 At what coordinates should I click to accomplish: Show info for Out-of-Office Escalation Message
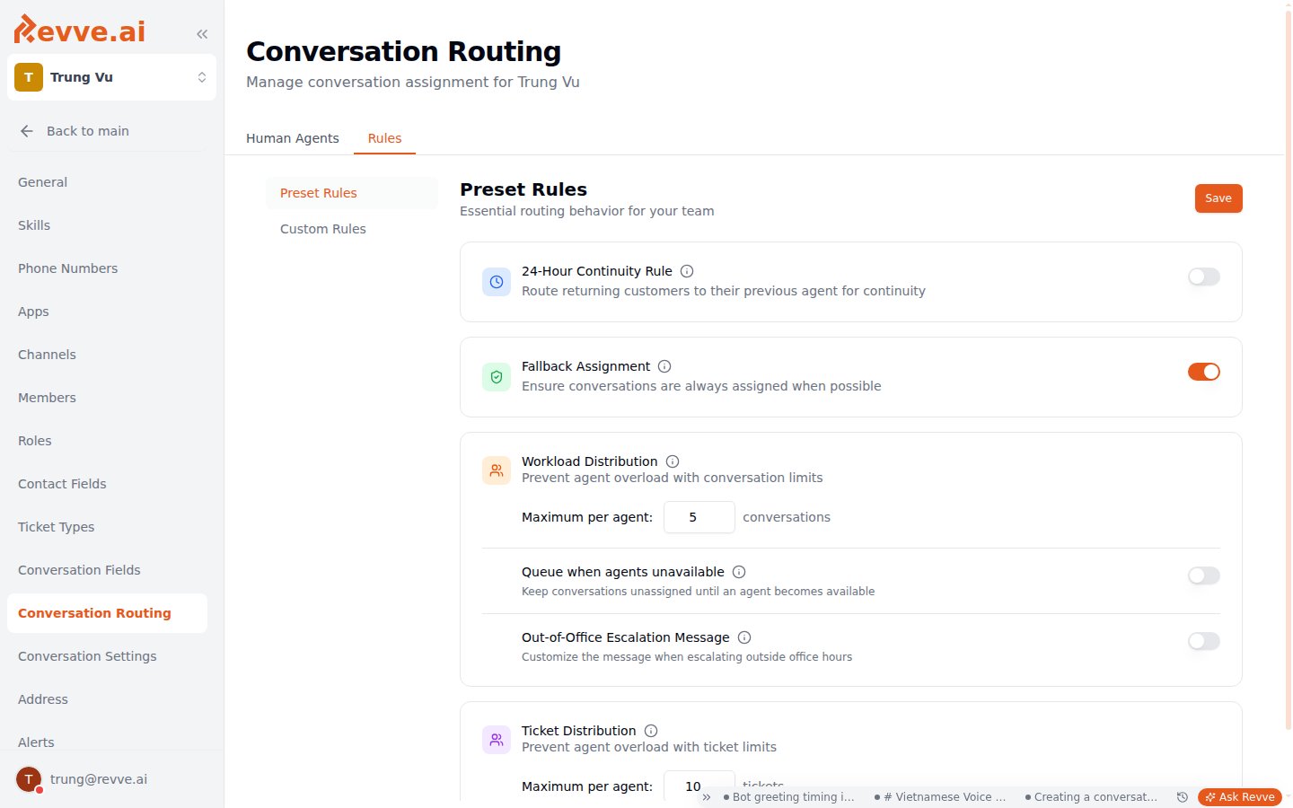tap(744, 637)
